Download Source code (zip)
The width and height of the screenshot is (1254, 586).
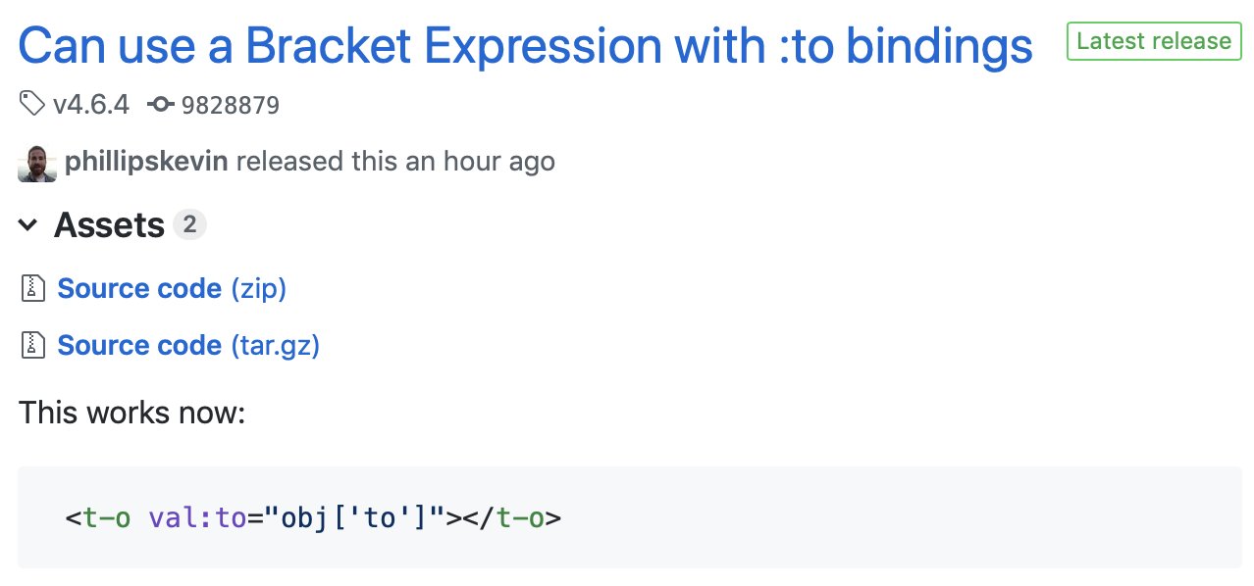pos(172,288)
